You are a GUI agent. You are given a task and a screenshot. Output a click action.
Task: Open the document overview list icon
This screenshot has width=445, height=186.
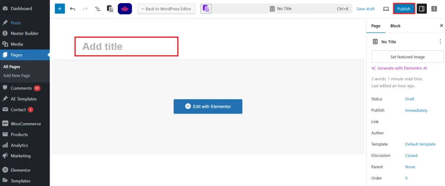click(97, 9)
